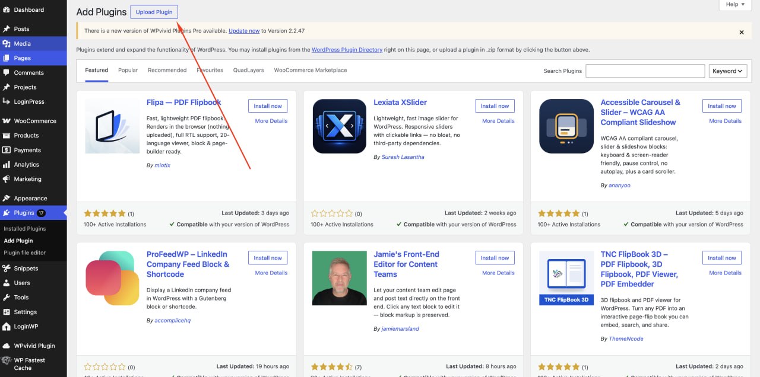Click the LoginPress sidebar icon
This screenshot has height=377, width=760.
point(7,102)
